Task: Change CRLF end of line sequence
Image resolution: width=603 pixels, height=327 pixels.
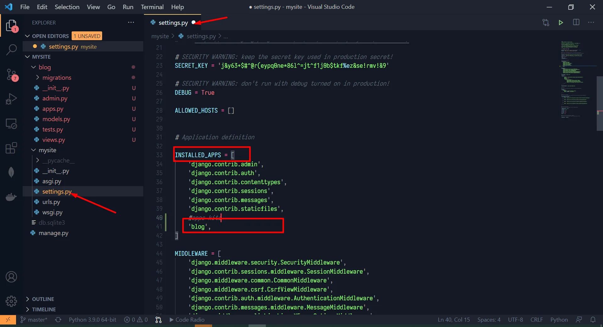Action: coord(537,319)
